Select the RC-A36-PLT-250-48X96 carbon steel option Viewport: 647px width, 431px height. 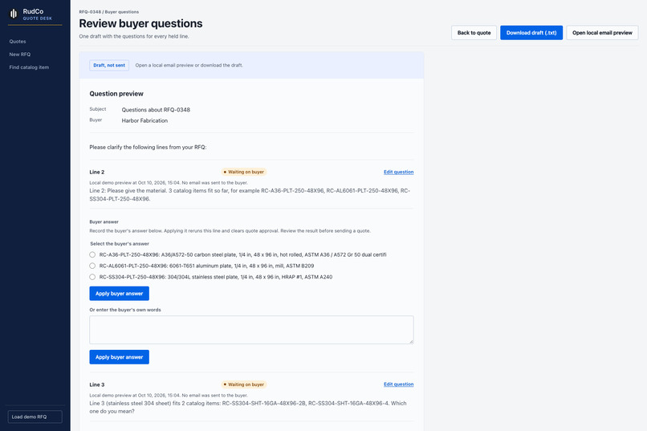92,255
